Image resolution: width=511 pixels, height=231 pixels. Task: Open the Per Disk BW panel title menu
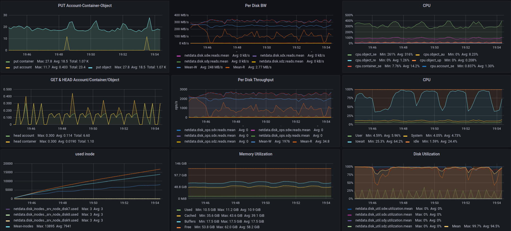[x=256, y=6]
